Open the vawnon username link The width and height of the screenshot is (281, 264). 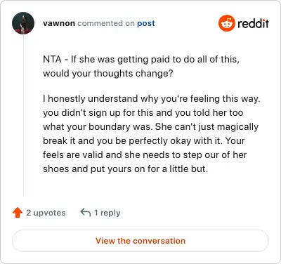click(59, 23)
